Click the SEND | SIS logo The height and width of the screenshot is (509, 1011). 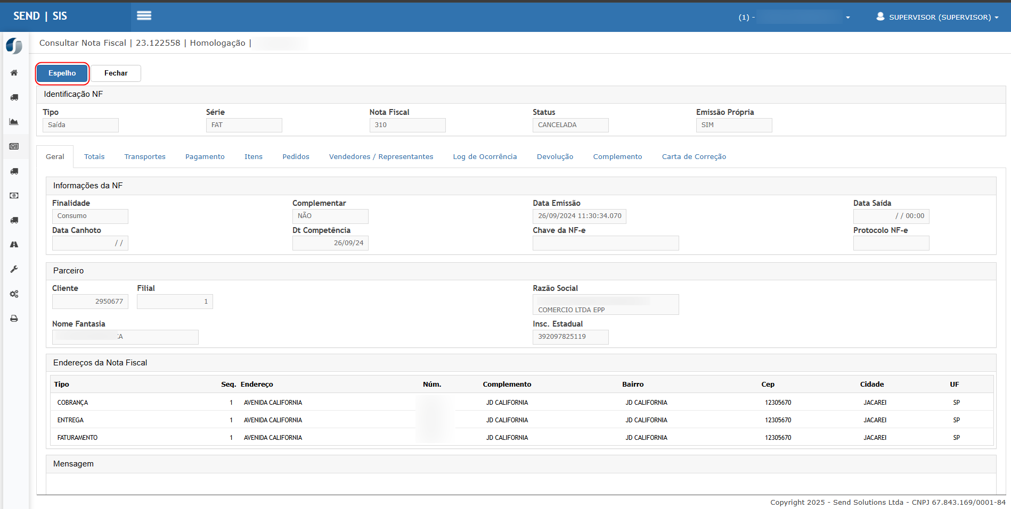coord(40,16)
